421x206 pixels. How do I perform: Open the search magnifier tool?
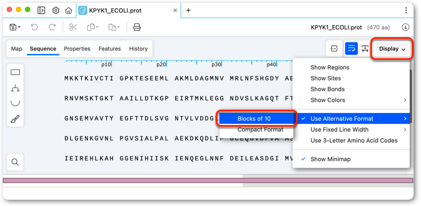click(15, 162)
